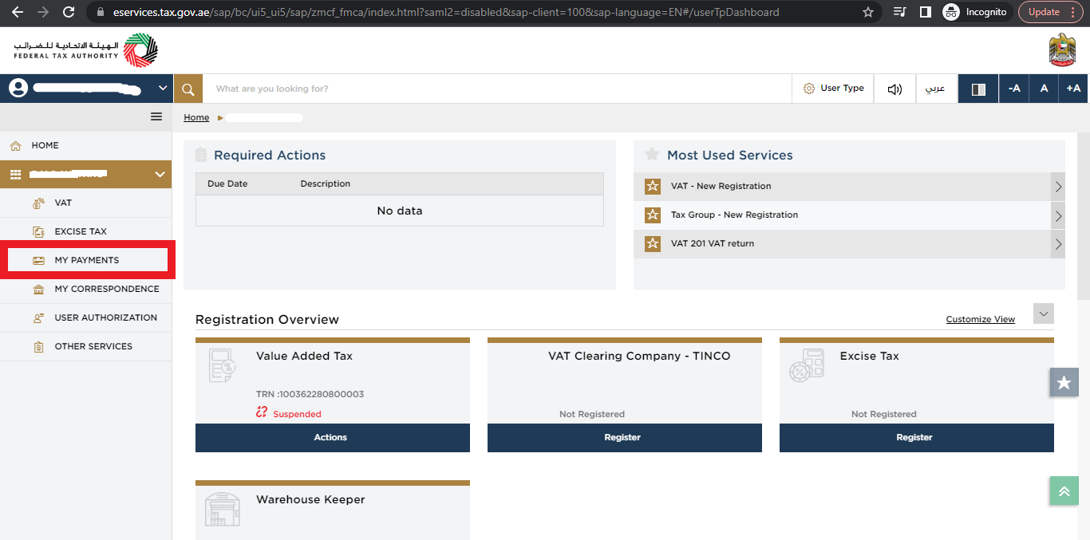Collapse sidebar with hamburger icon
Screen dimensions: 1090x540
(156, 116)
